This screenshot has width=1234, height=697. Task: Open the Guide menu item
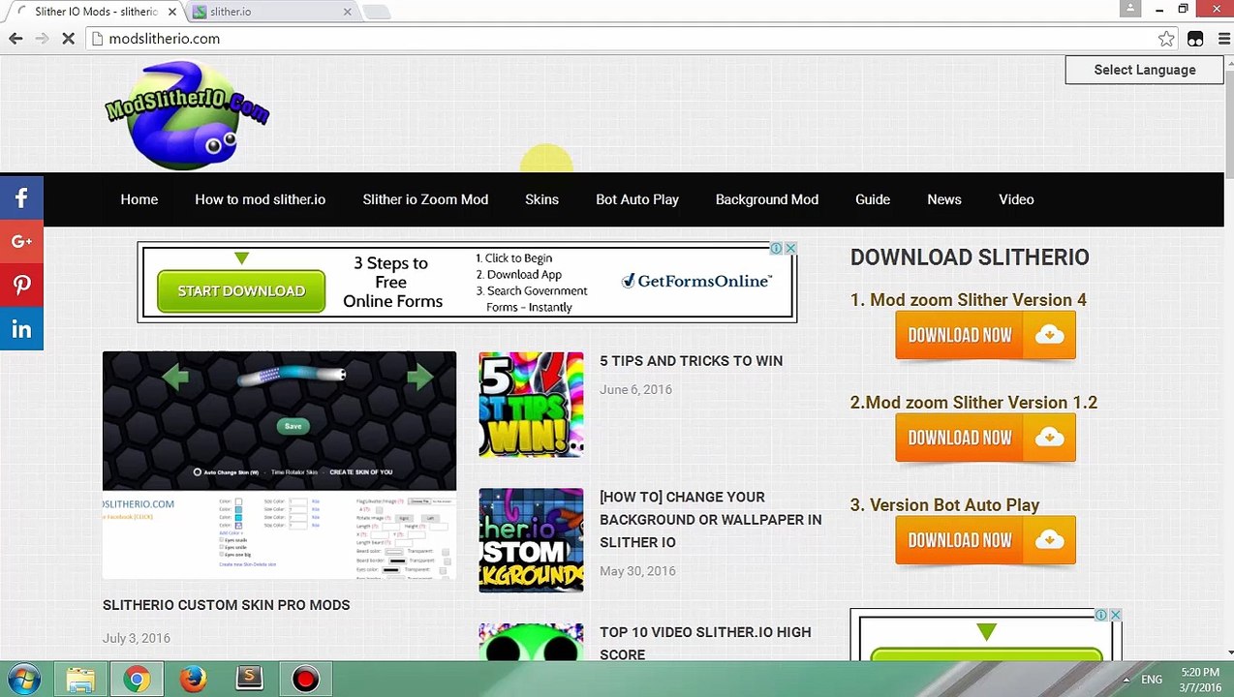click(x=873, y=199)
